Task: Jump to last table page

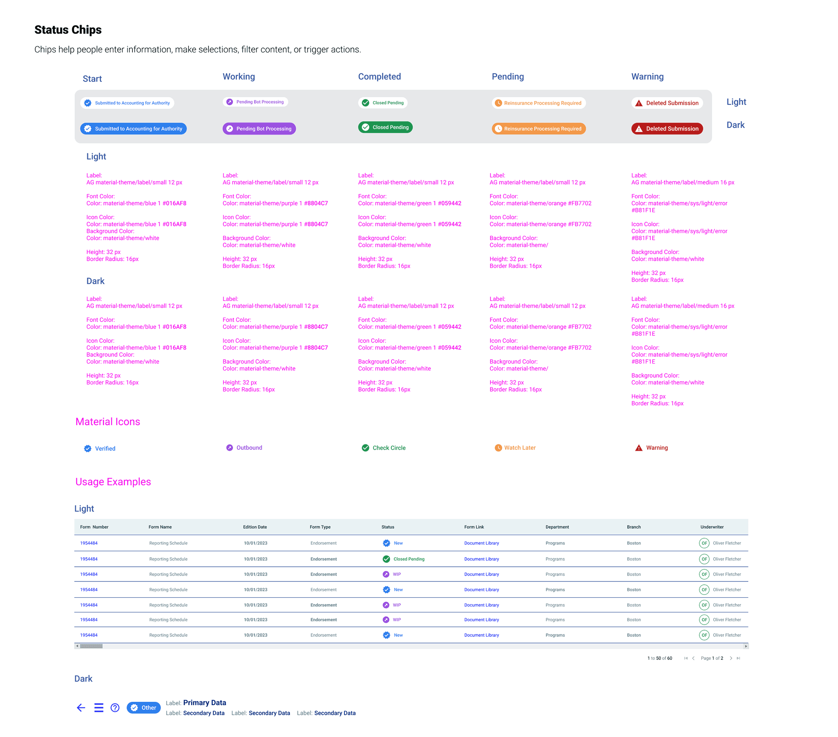Action: click(738, 658)
